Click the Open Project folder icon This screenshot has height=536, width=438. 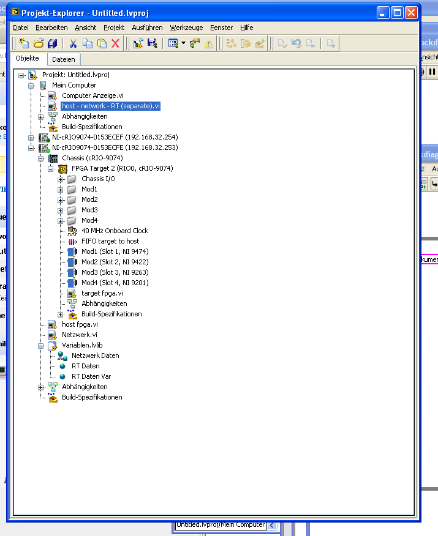pos(38,43)
